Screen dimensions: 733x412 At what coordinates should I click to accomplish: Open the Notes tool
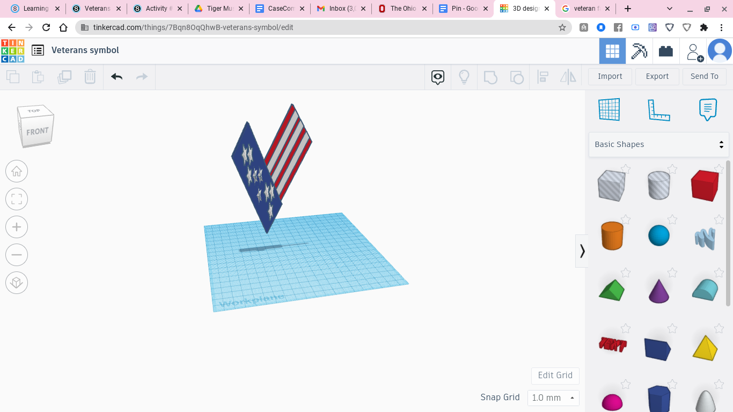coord(708,109)
